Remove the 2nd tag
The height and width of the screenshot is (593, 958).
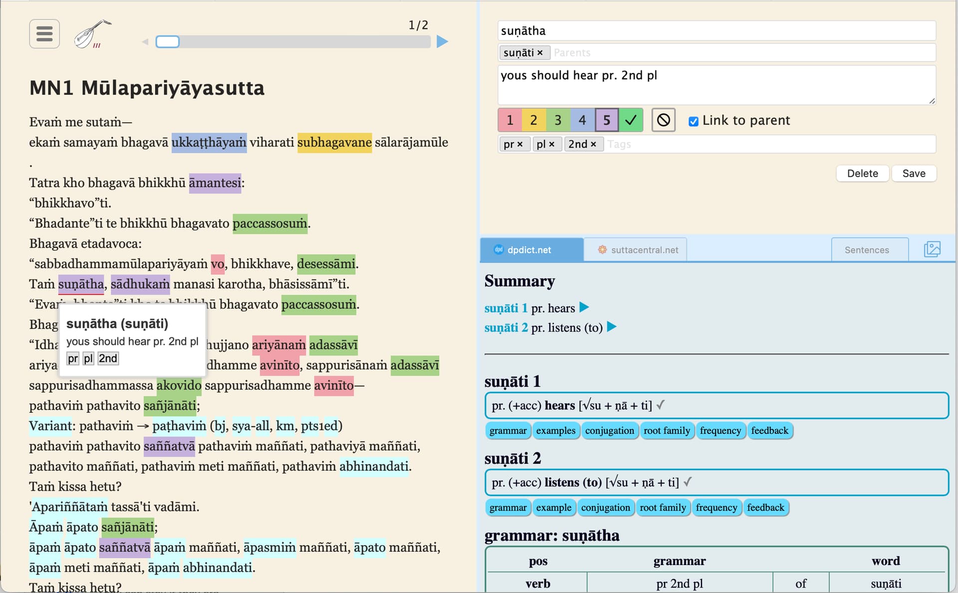pos(593,144)
